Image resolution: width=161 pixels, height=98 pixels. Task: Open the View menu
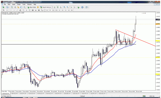pos(9,4)
